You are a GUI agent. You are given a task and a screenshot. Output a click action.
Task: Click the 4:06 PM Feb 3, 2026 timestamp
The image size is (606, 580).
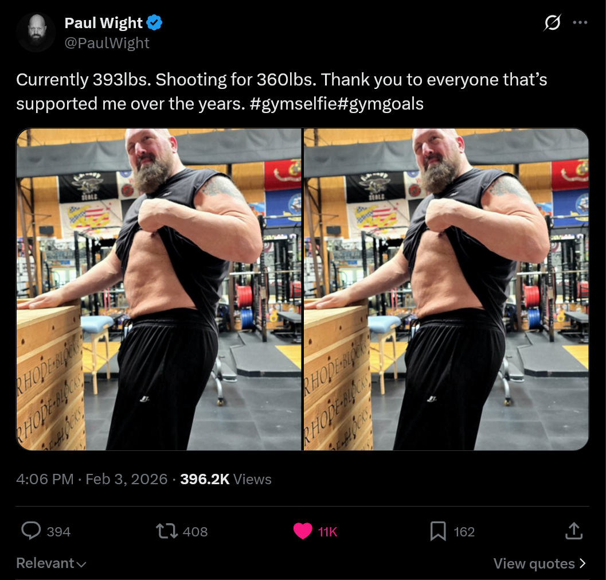(92, 479)
